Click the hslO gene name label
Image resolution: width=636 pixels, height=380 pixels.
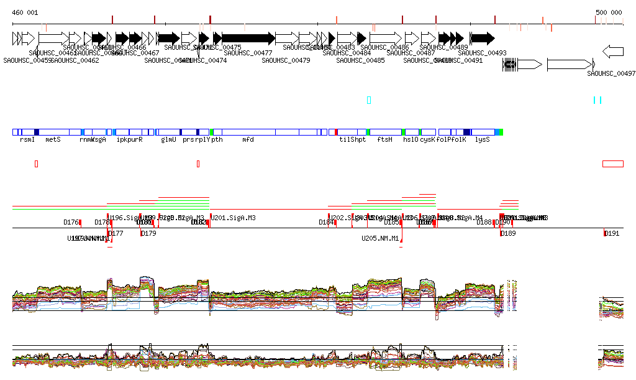point(411,140)
